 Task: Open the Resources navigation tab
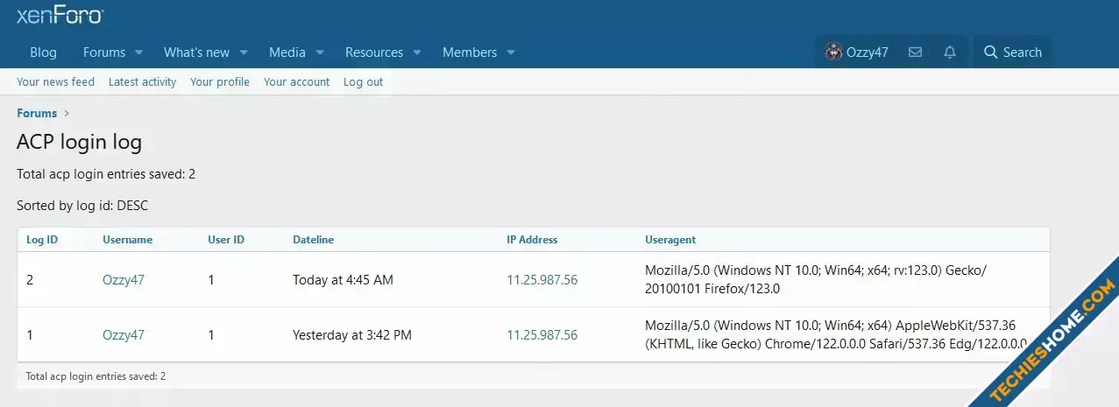coord(374,53)
